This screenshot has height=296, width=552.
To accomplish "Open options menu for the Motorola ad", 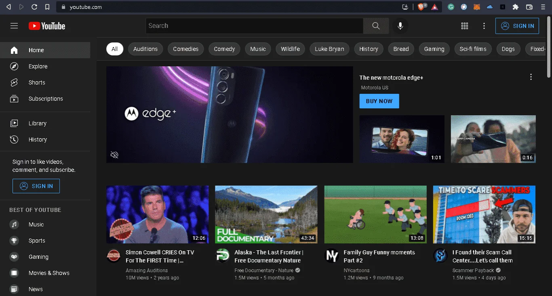I will pyautogui.click(x=531, y=77).
